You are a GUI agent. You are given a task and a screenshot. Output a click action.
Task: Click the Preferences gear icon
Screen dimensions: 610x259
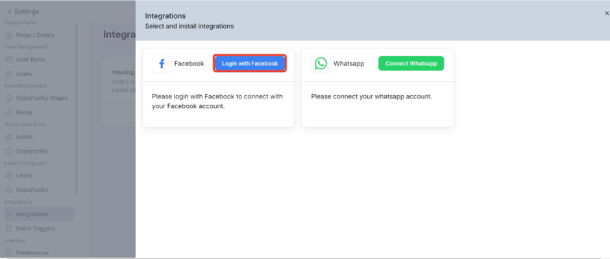[9, 253]
